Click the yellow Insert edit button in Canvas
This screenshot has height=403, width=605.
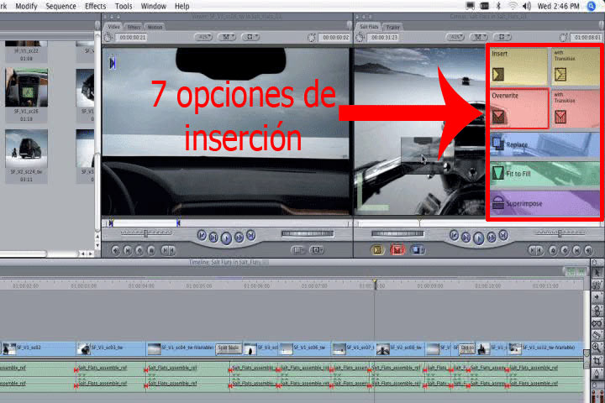[x=378, y=250]
